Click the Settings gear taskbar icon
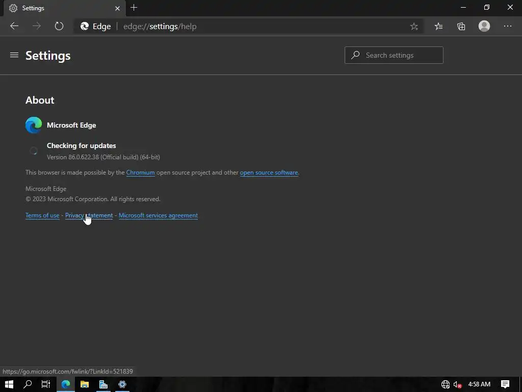522x392 pixels. point(122,384)
